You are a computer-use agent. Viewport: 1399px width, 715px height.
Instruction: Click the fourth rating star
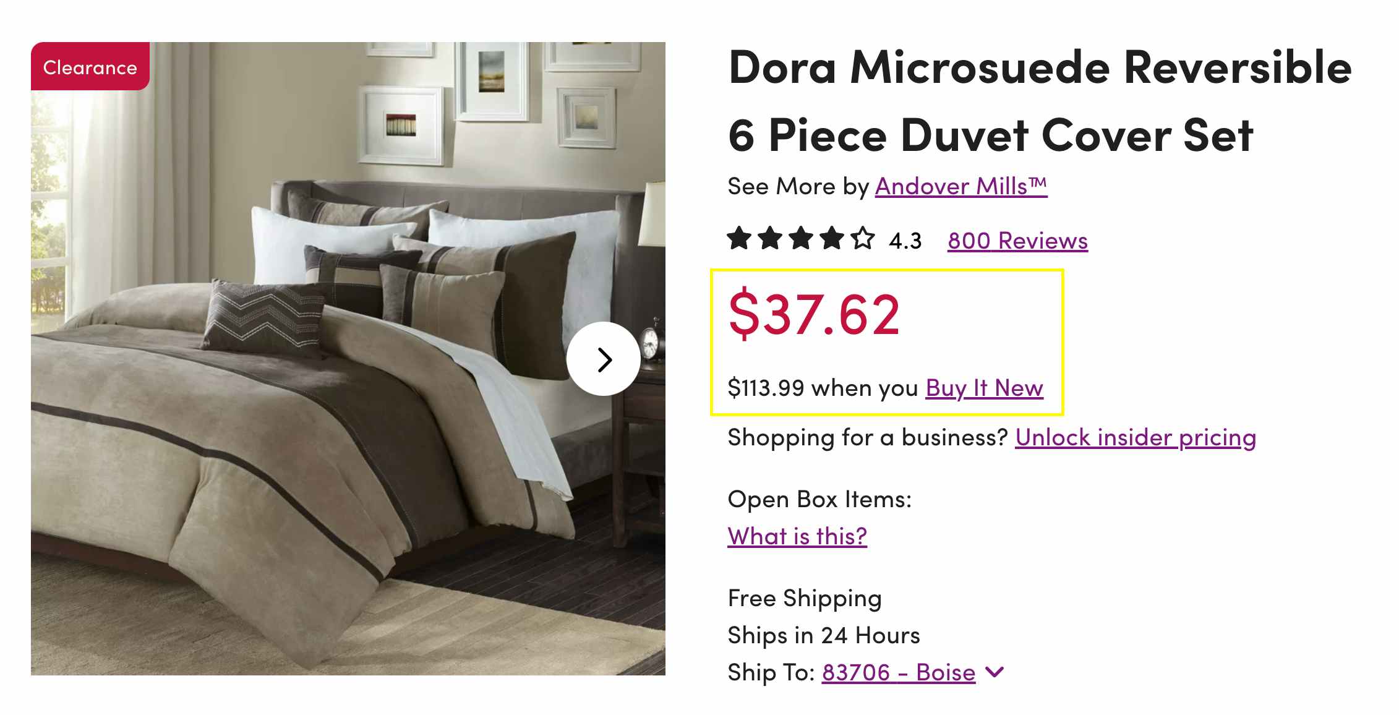pyautogui.click(x=832, y=238)
